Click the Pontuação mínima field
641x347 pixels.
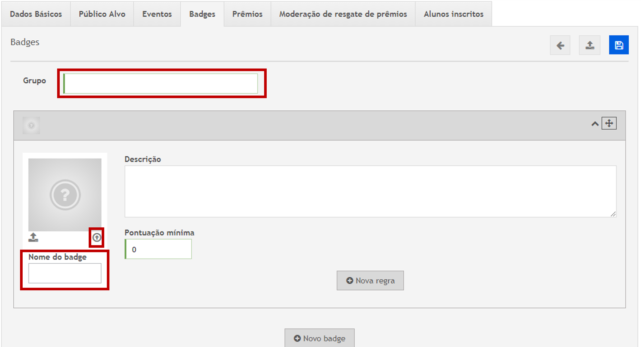click(x=159, y=249)
